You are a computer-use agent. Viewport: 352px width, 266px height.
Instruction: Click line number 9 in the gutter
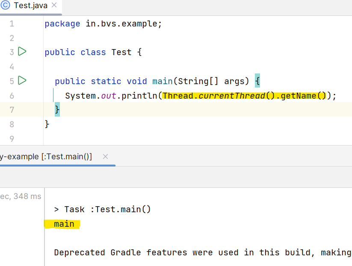pos(12,139)
